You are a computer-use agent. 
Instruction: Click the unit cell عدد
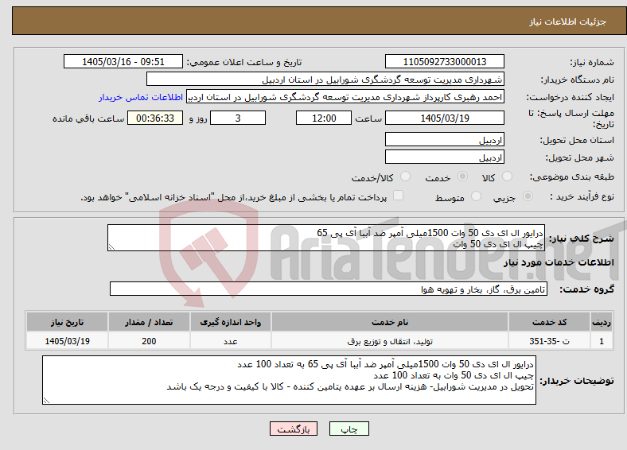click(x=230, y=341)
